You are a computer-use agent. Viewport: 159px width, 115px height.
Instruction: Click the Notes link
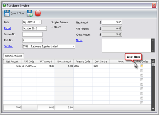(79, 40)
